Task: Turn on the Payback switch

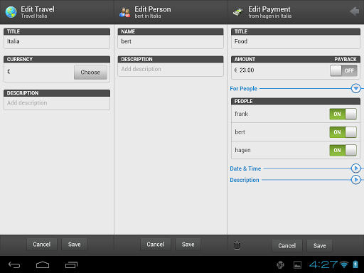Action: point(343,70)
